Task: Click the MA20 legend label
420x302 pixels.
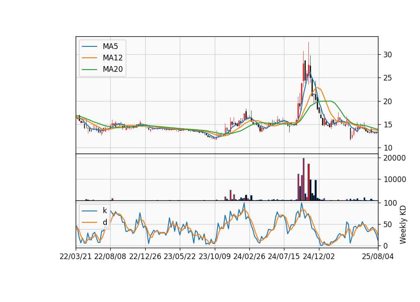Action: (x=112, y=70)
